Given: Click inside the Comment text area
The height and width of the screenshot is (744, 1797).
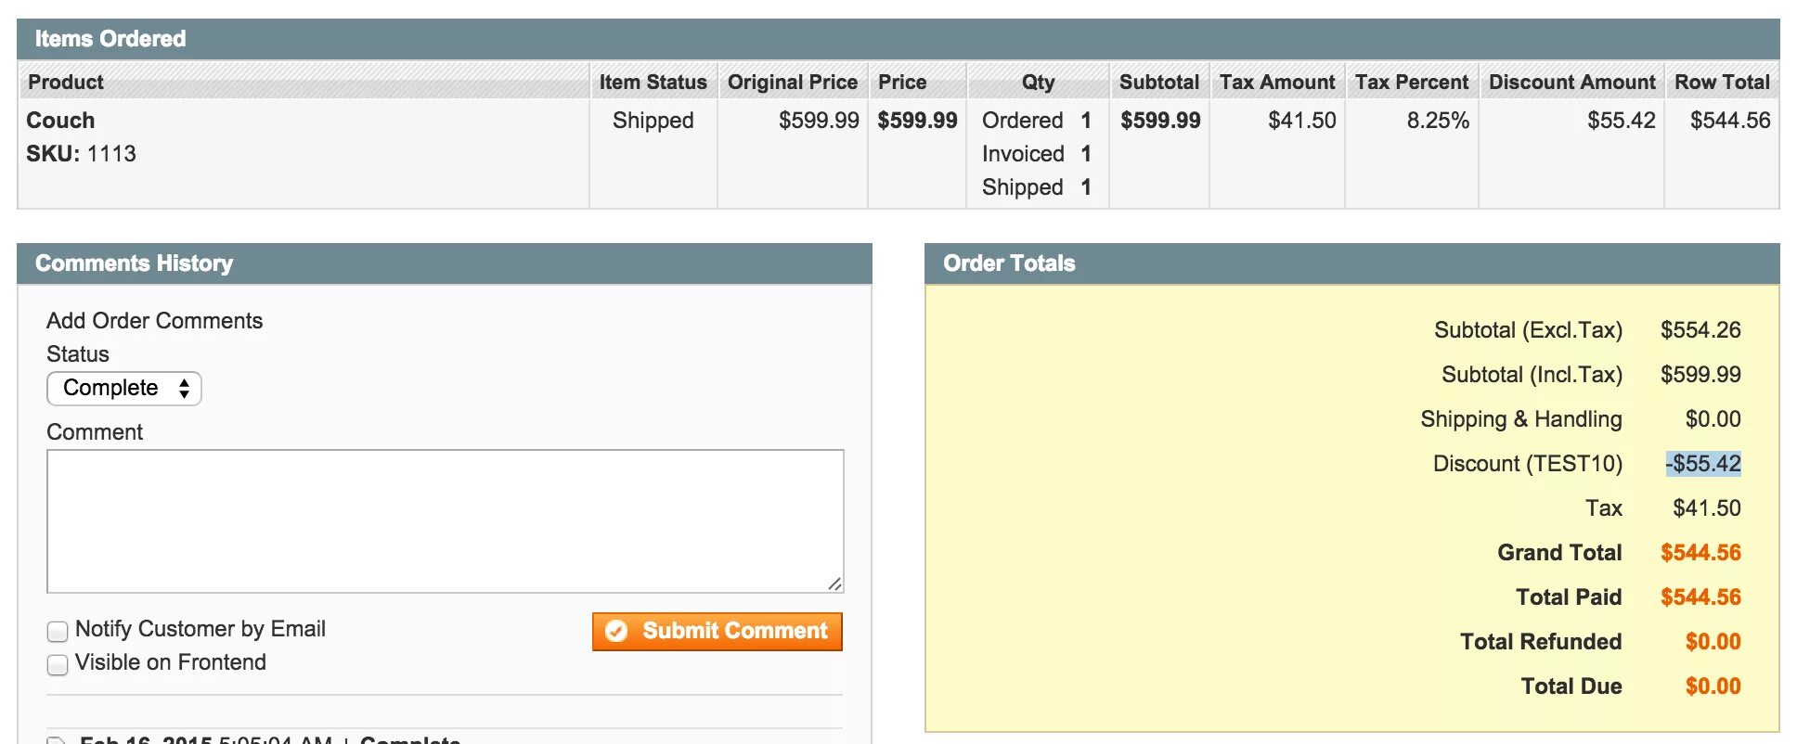Looking at the screenshot, I should click(445, 520).
